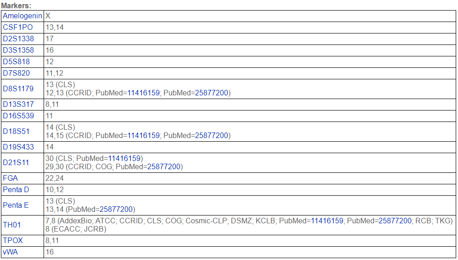The image size is (458, 260).
Task: Select the D16S539 marker link
Action: coord(18,116)
